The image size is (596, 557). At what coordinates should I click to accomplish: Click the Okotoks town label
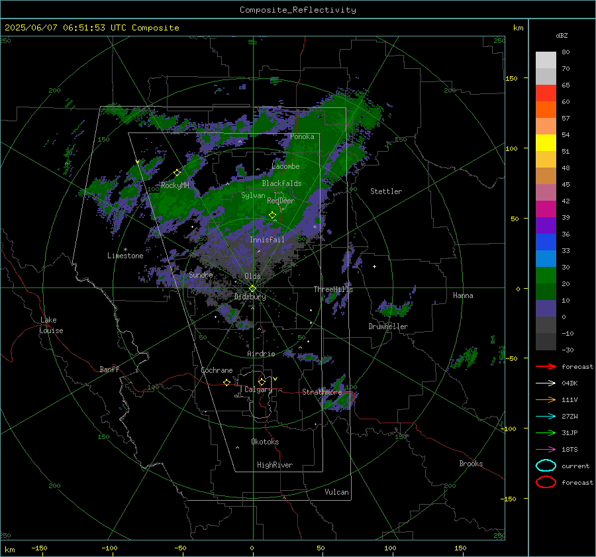[x=265, y=442]
